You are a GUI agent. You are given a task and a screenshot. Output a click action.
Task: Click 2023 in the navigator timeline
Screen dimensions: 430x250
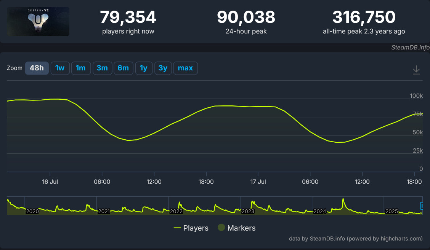[x=248, y=211]
